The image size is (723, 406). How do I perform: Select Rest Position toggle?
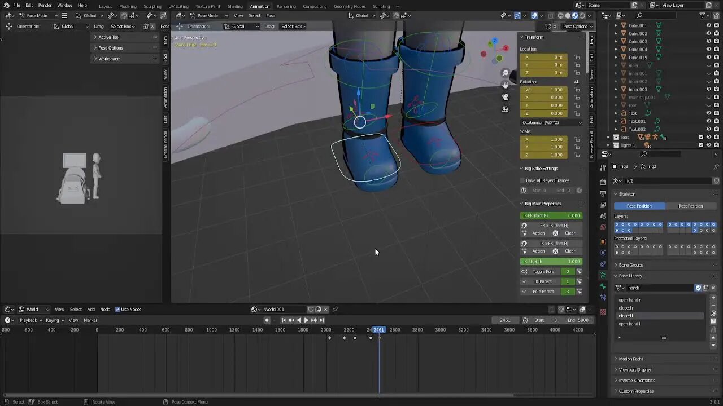point(690,206)
